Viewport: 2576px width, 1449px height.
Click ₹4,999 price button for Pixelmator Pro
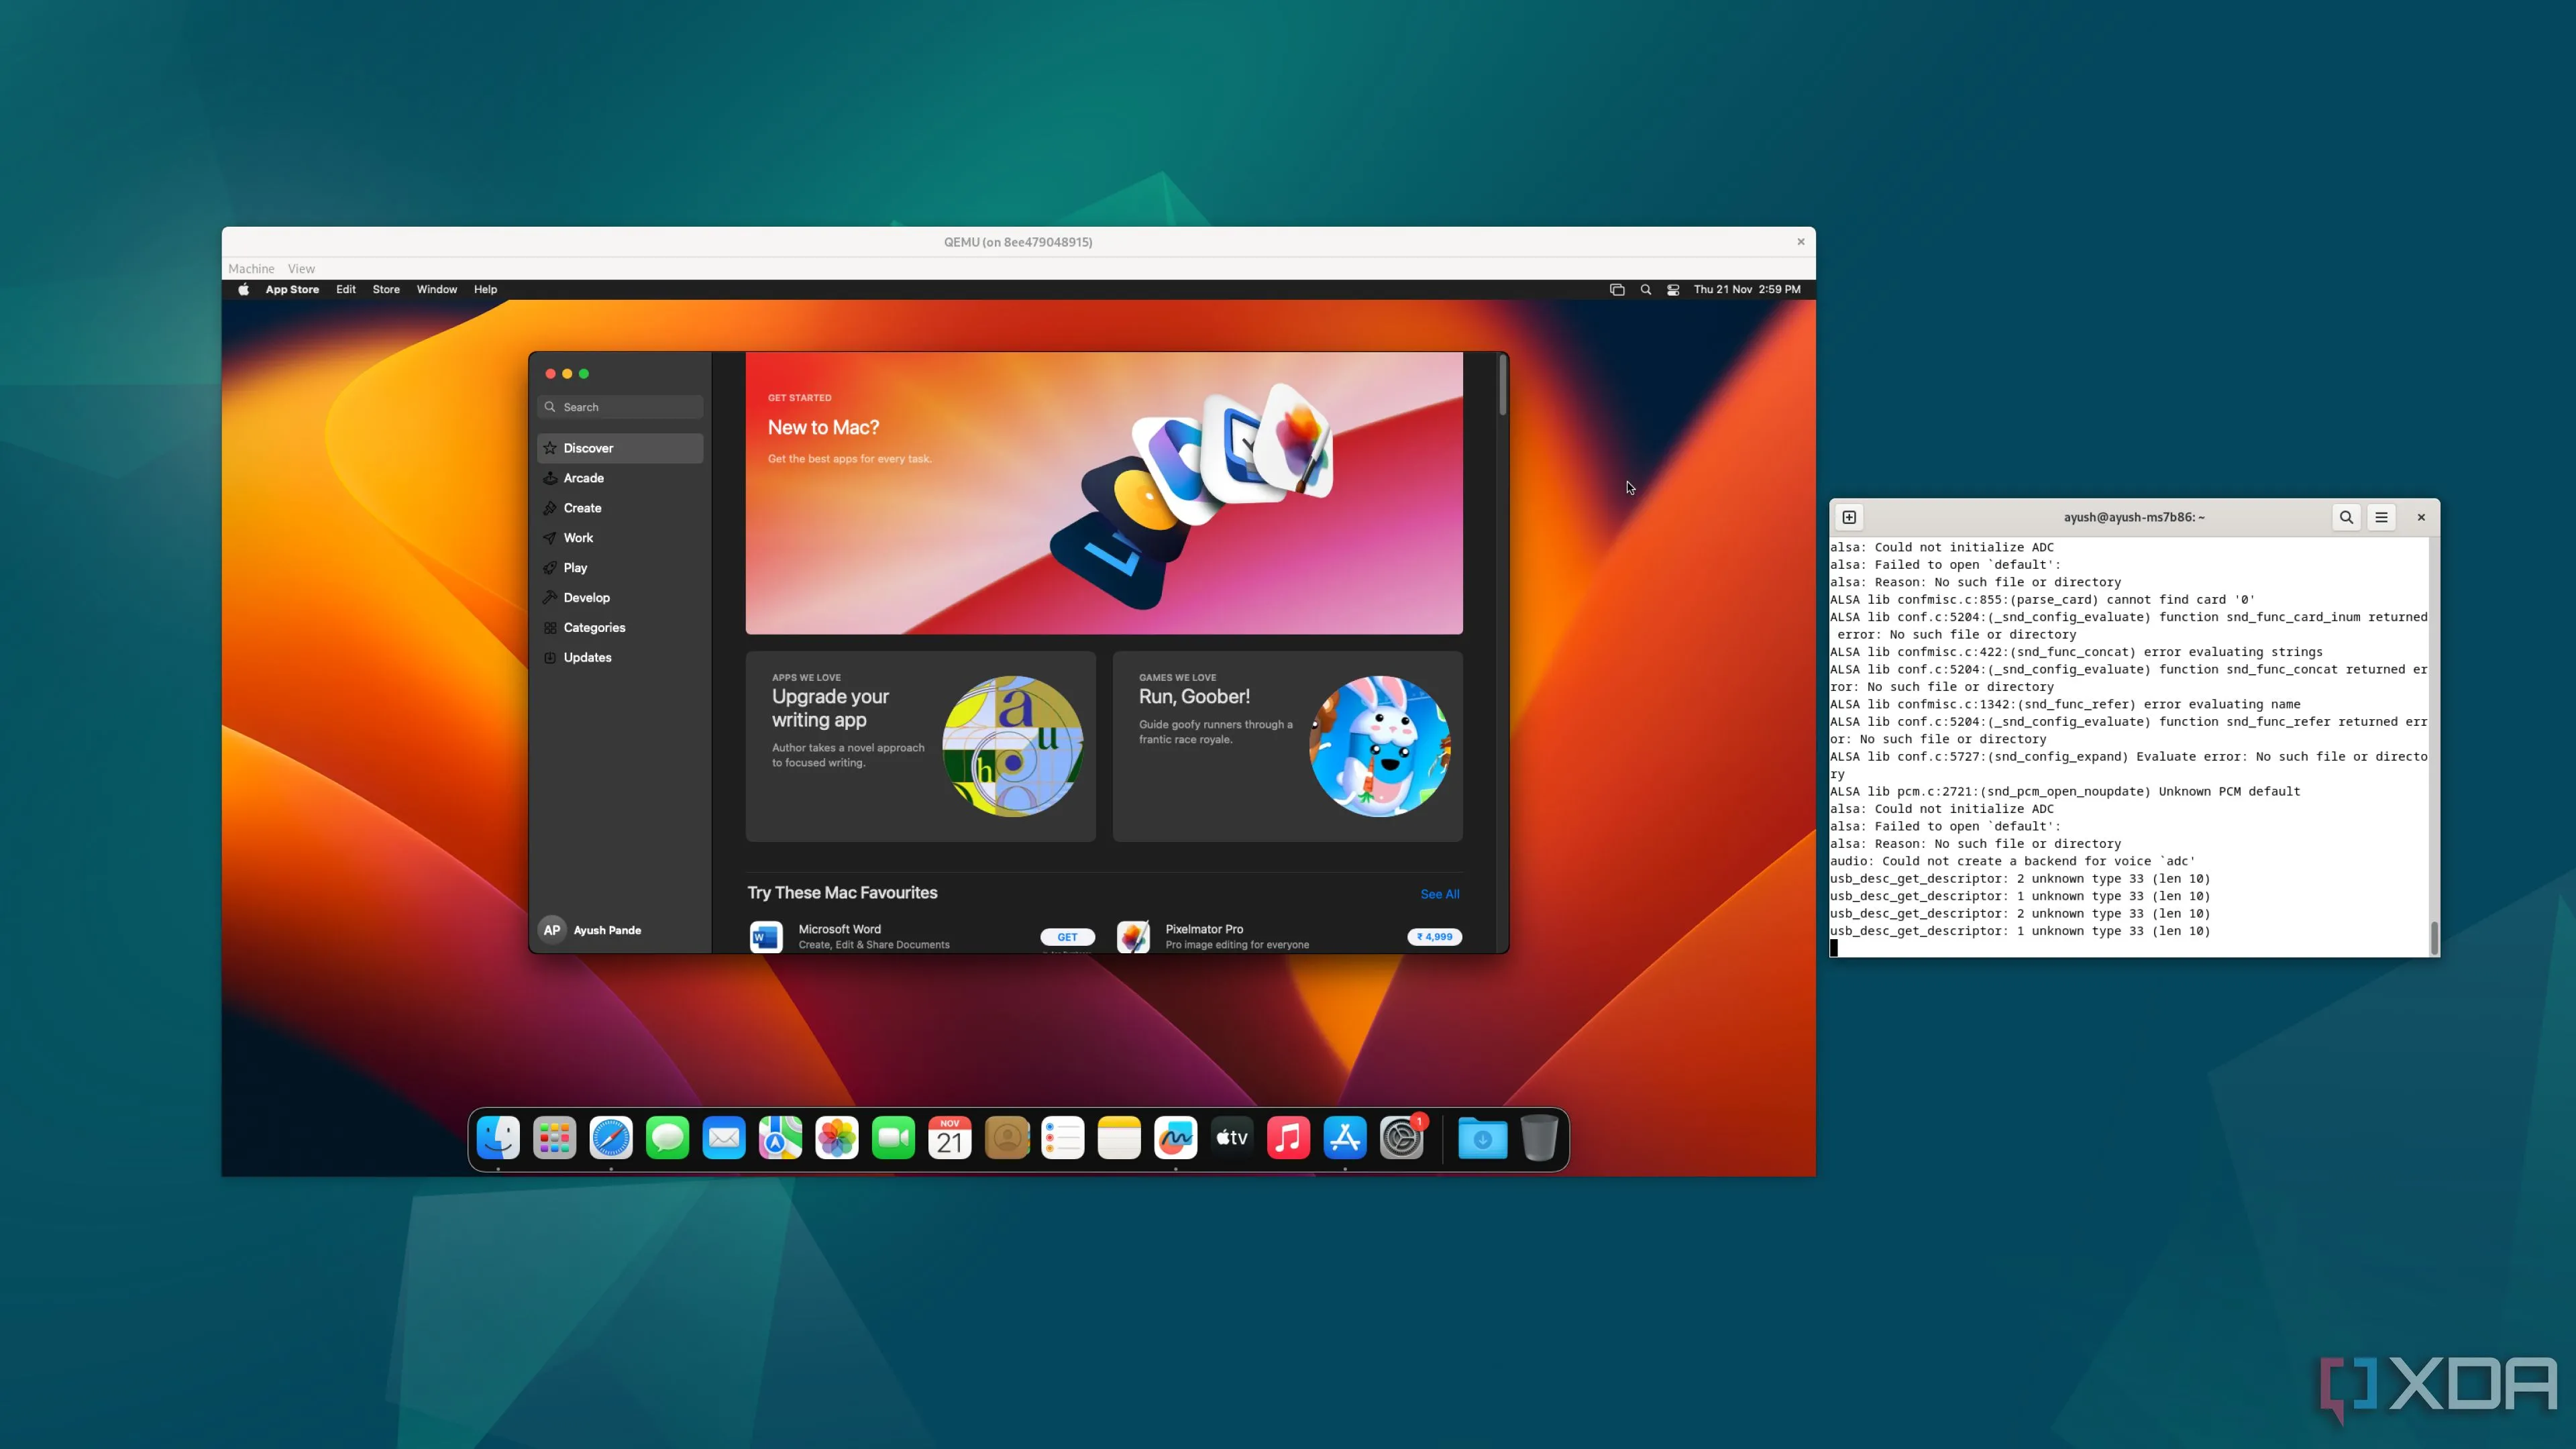[1434, 937]
